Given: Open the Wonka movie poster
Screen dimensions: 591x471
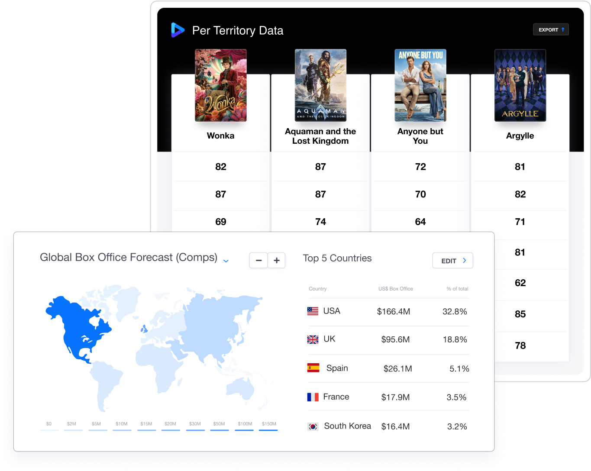Looking at the screenshot, I should coord(221,85).
